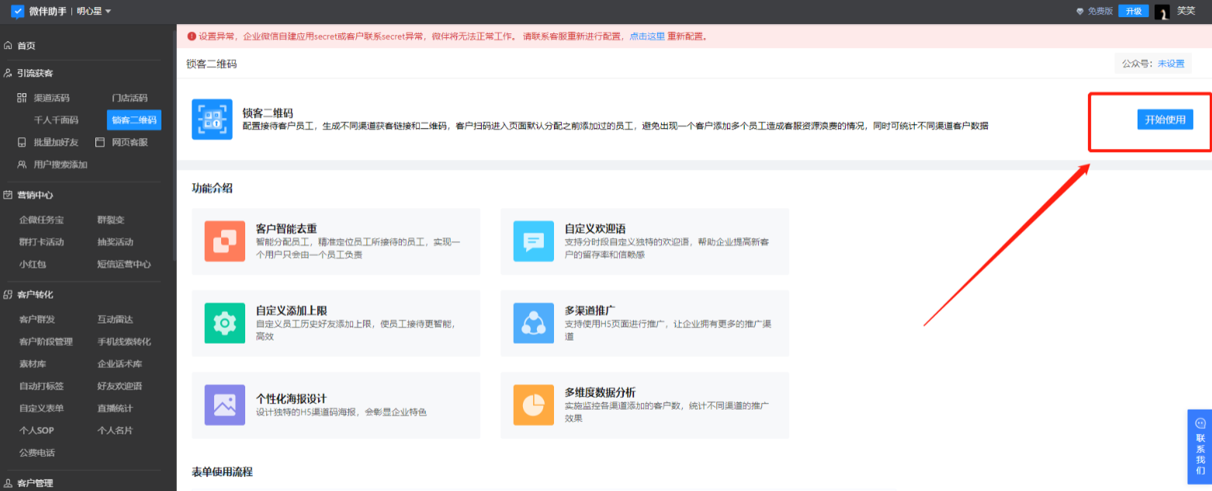This screenshot has height=491, width=1212.
Task: Open the 素材库 menu item
Action: coord(33,364)
